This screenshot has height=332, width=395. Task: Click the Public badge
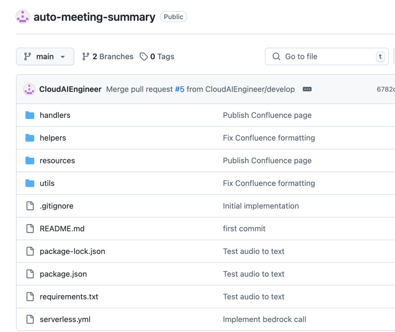click(173, 17)
